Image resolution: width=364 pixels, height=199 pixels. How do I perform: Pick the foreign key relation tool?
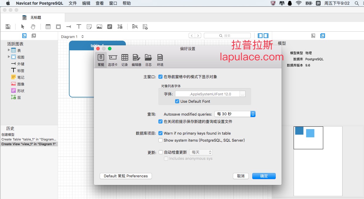(x=69, y=27)
